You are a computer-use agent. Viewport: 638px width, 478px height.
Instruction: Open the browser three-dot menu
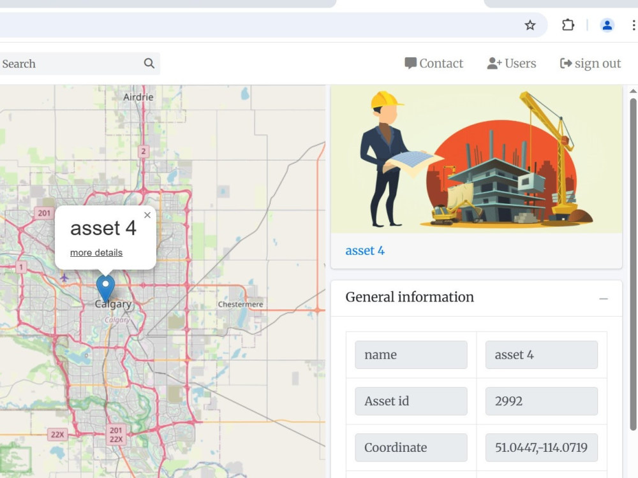point(634,25)
